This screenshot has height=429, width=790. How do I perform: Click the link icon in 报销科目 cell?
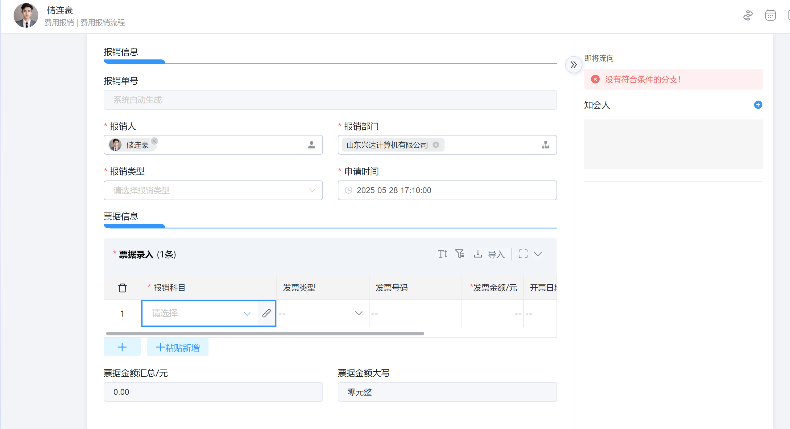pos(267,313)
